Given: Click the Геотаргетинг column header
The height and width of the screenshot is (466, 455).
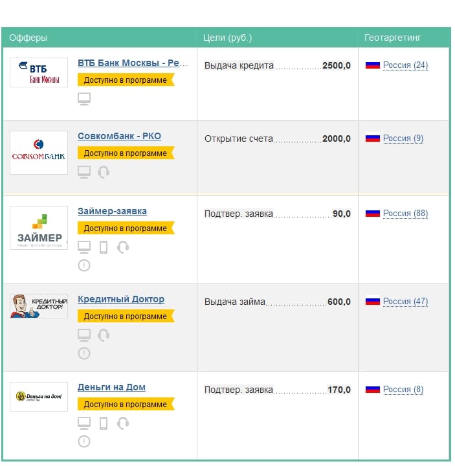Looking at the screenshot, I should pyautogui.click(x=393, y=38).
